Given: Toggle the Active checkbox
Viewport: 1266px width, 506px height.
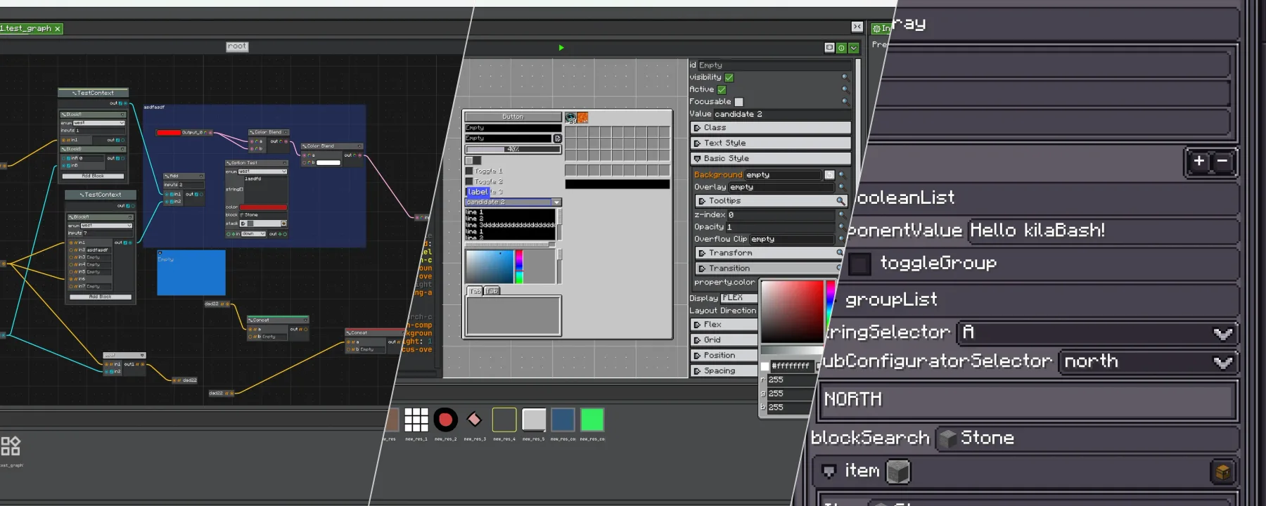Looking at the screenshot, I should (722, 90).
